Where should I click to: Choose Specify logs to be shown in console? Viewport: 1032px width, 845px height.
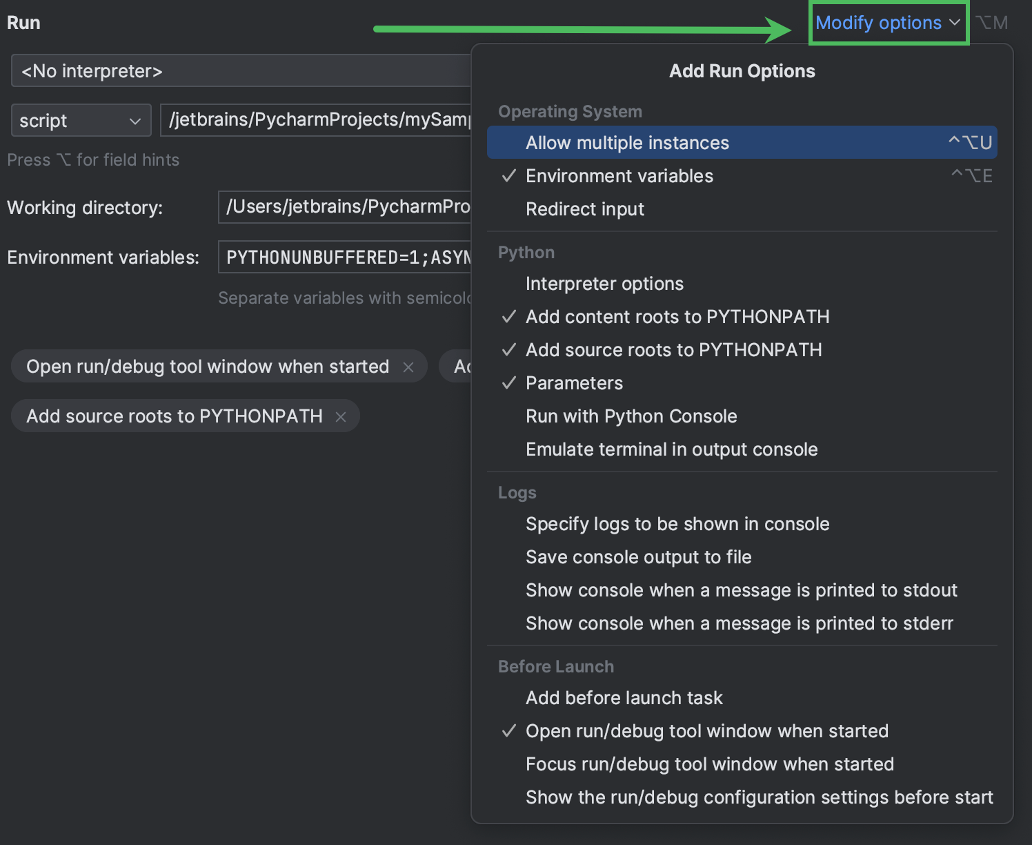pos(677,524)
